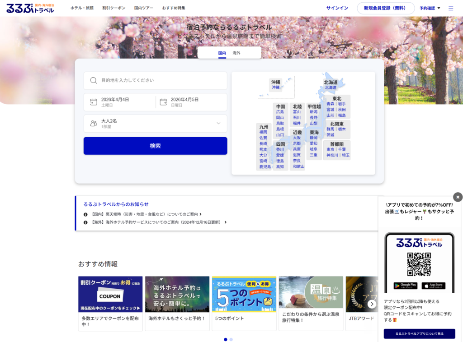Click the destination input field
The height and width of the screenshot is (342, 463).
[x=161, y=80]
